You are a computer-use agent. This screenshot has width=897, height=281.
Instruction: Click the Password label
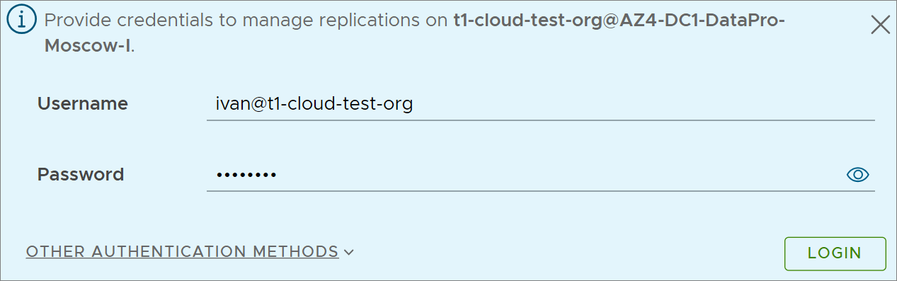click(x=81, y=174)
